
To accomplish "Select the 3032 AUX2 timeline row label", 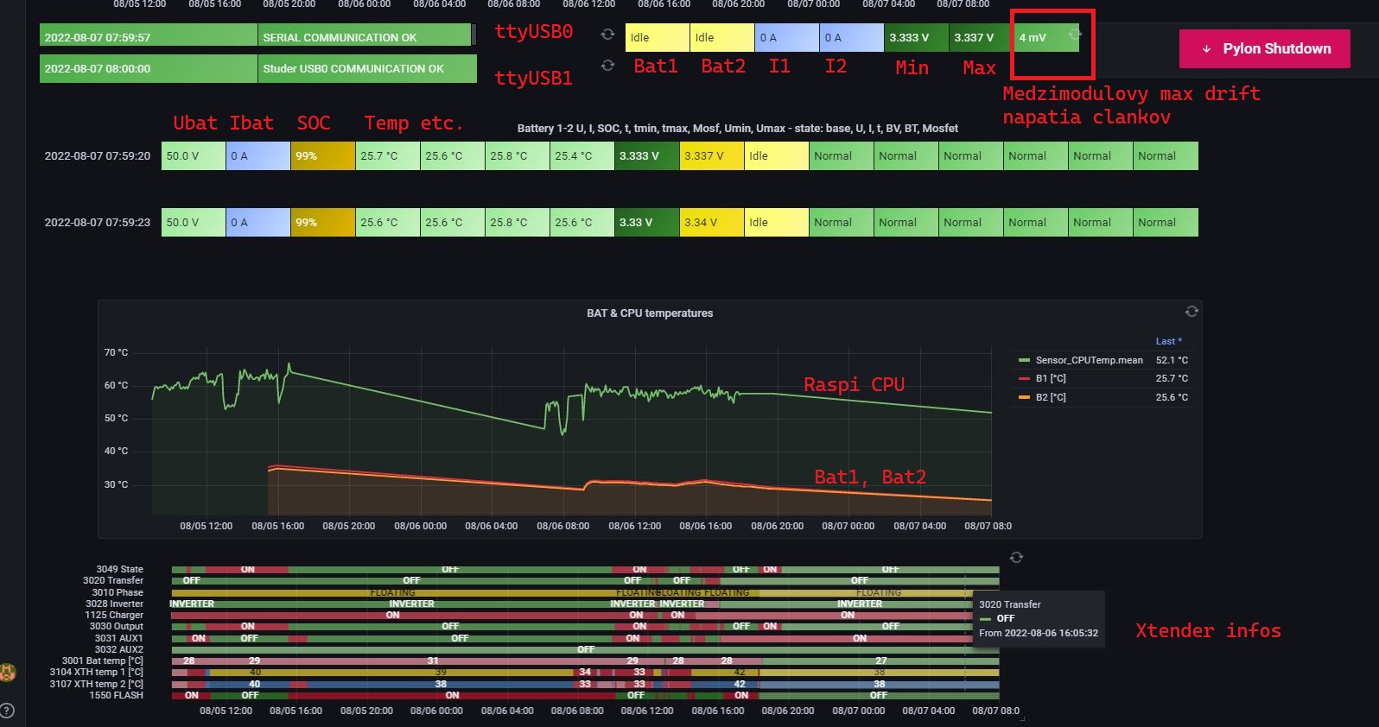I will click(119, 649).
